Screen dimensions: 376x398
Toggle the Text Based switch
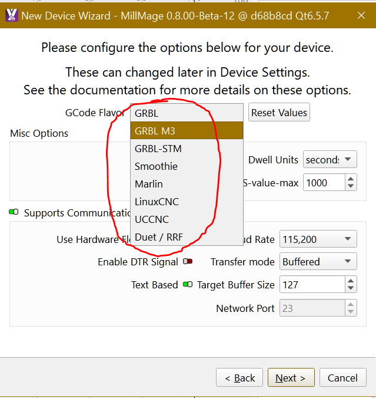click(x=188, y=284)
